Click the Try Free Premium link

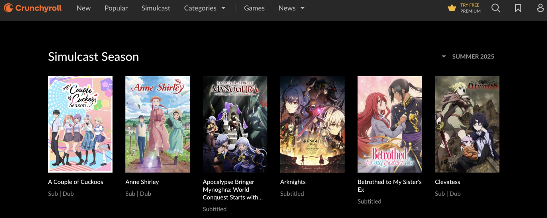[470, 8]
